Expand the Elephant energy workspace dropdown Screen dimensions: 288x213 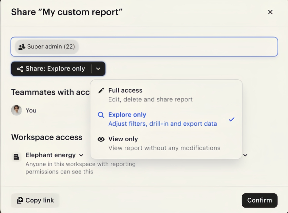81,155
